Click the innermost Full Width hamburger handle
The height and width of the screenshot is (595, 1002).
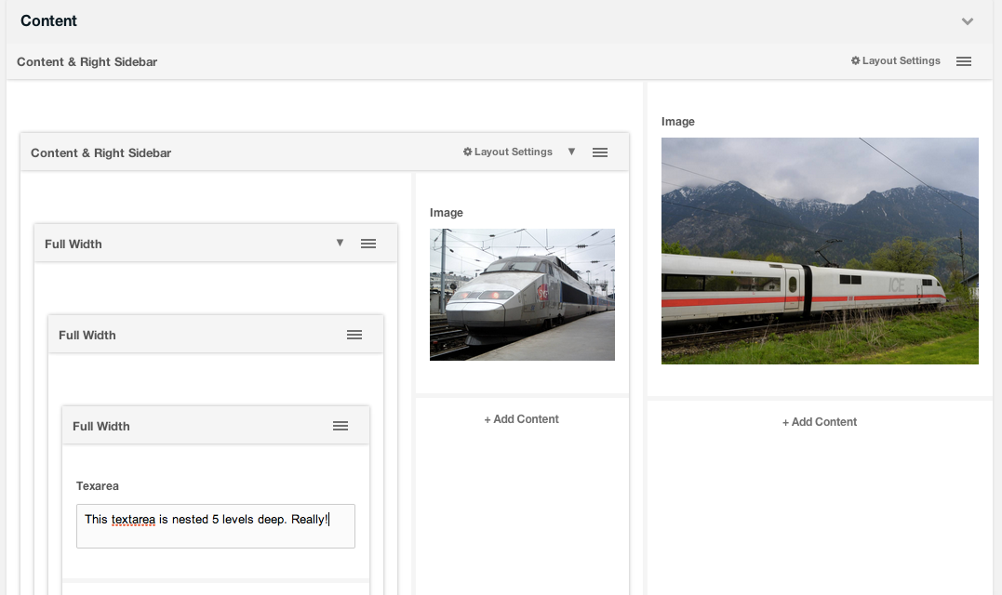(341, 427)
